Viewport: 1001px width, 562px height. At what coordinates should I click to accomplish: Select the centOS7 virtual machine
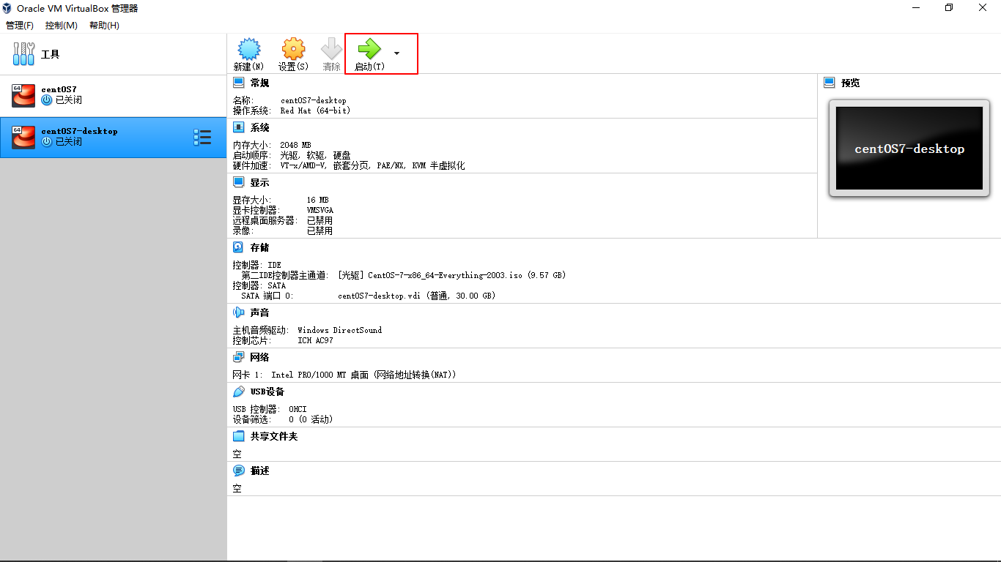pyautogui.click(x=114, y=95)
